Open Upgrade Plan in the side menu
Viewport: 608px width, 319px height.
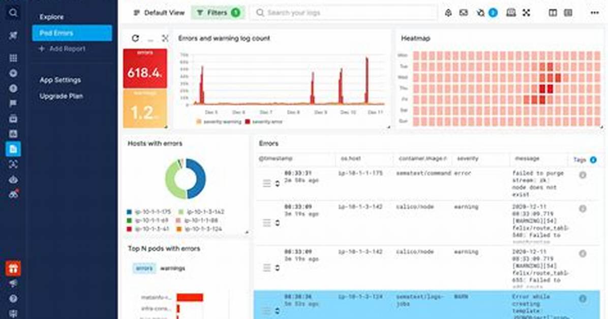(62, 95)
